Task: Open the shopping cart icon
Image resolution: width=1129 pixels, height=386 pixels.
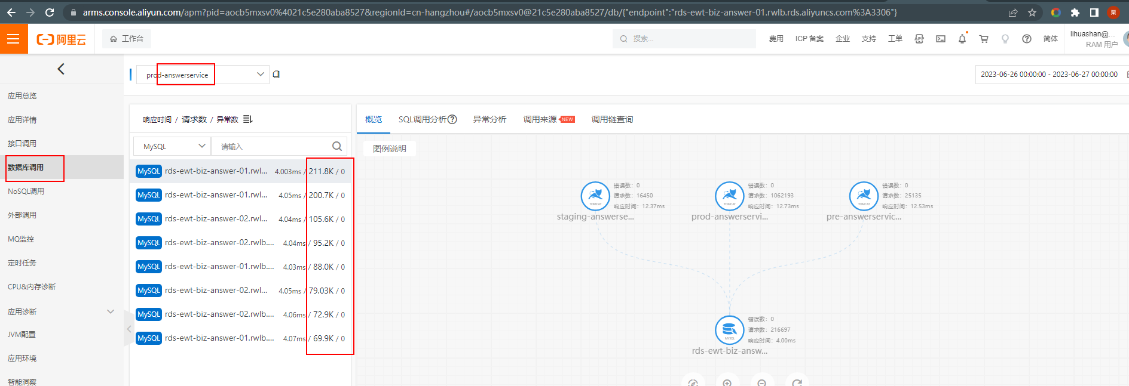Action: (984, 39)
